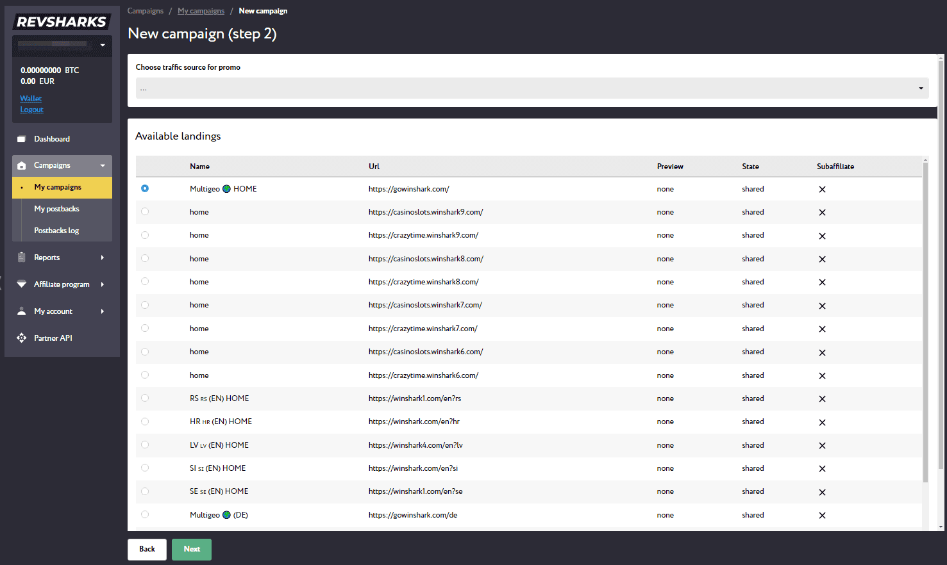Viewport: 947px width, 565px height.
Task: Click the Url column header
Action: (x=374, y=167)
